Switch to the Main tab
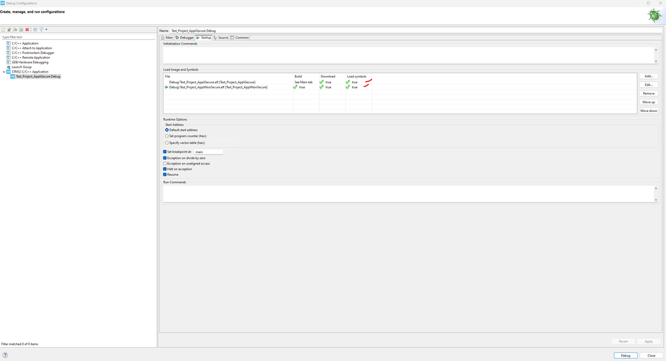666x361 pixels. coord(167,38)
